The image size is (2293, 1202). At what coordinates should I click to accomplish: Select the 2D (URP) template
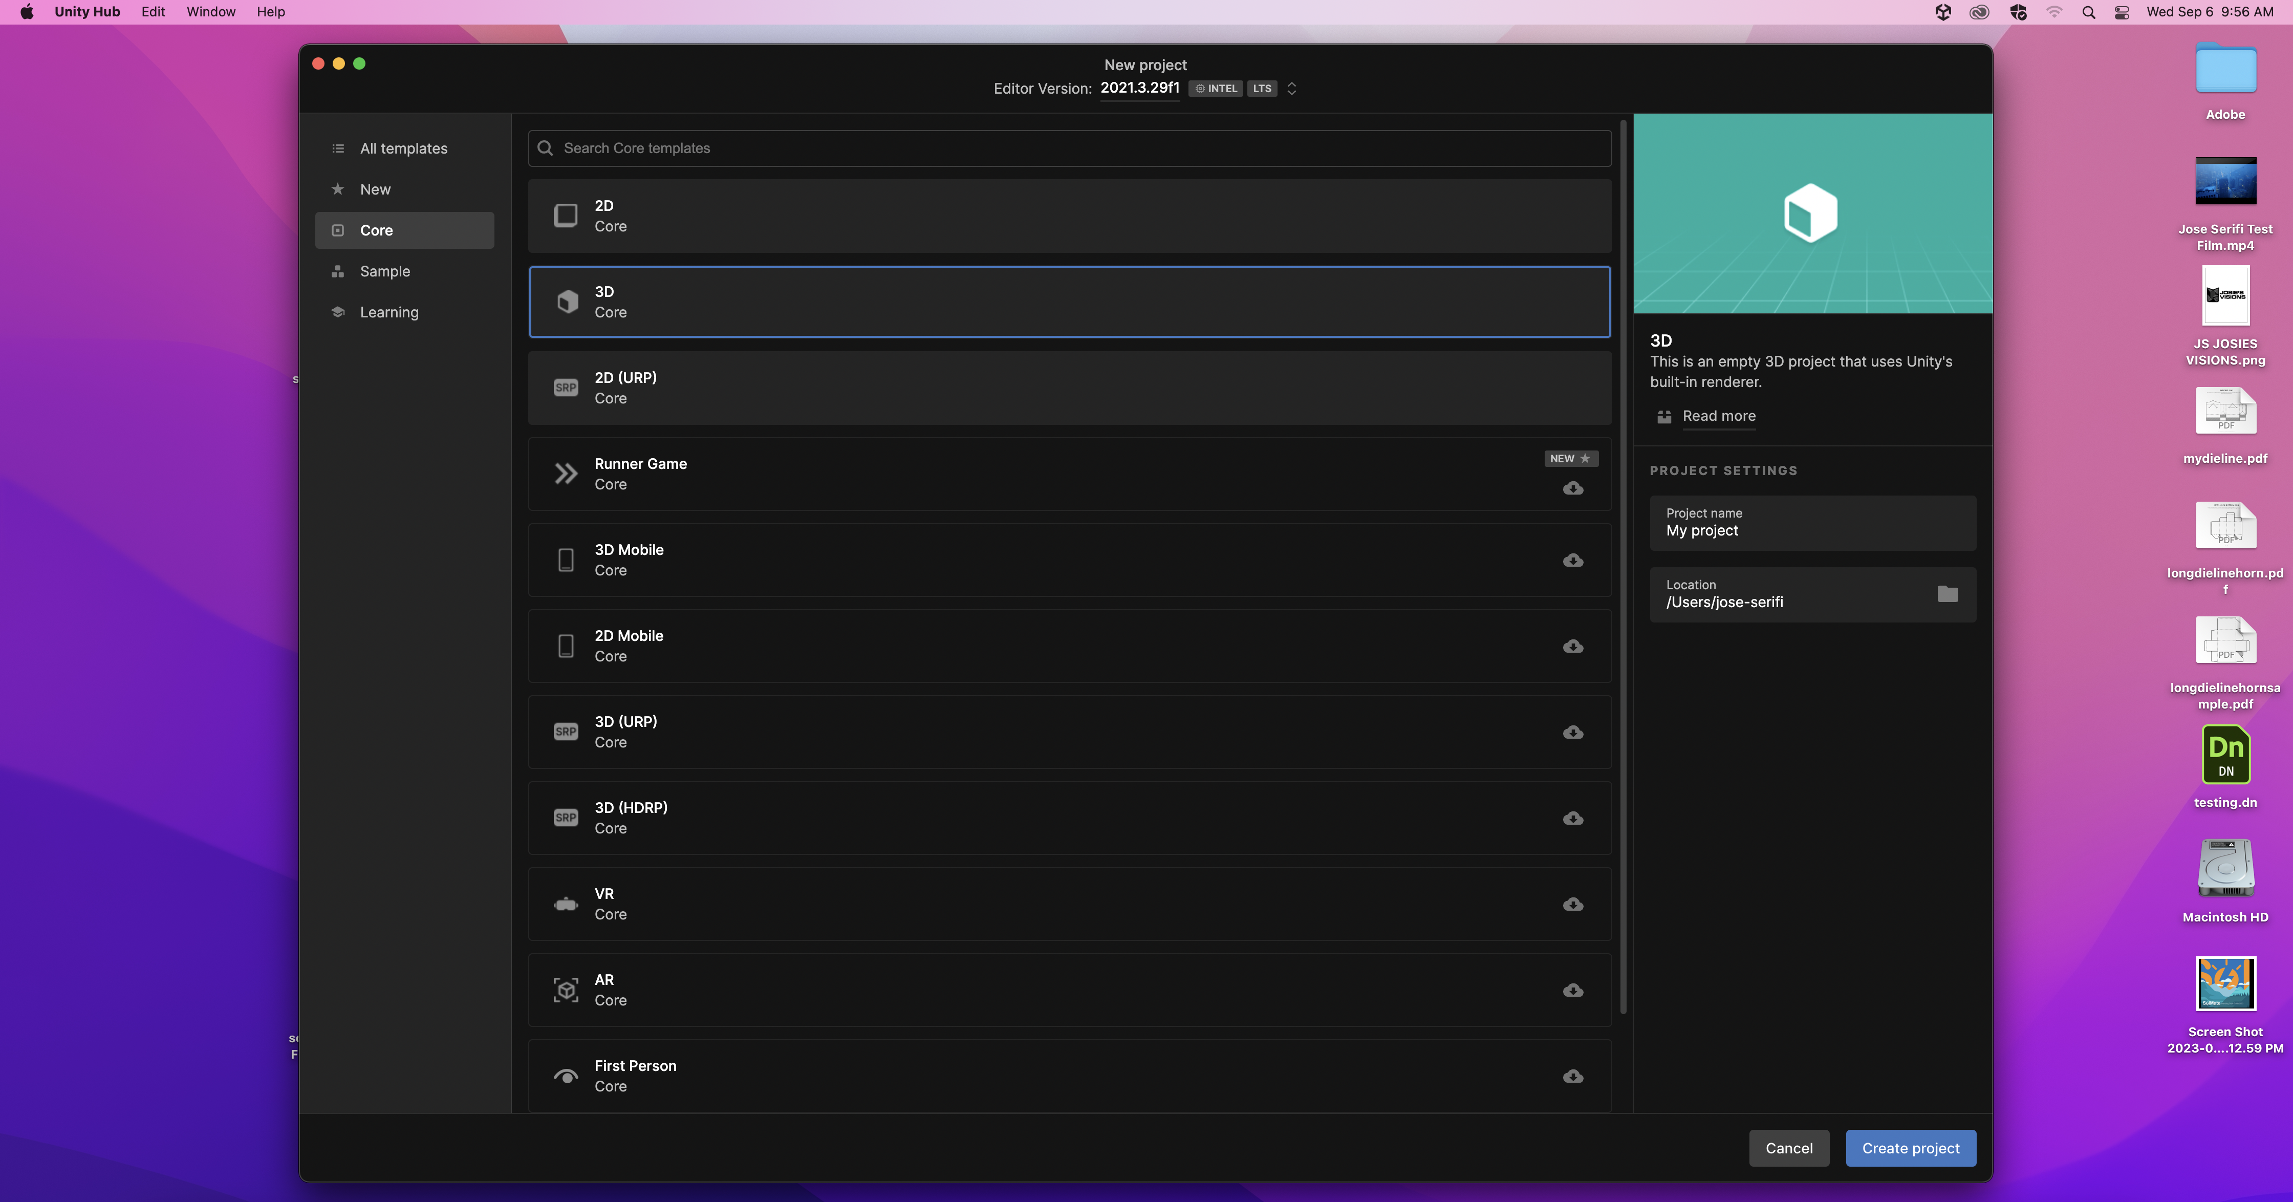[1069, 388]
